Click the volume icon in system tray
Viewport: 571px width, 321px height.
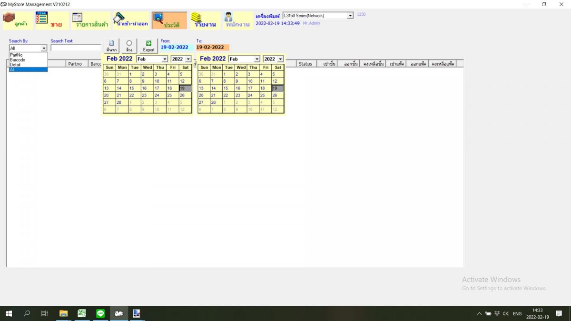pos(505,314)
